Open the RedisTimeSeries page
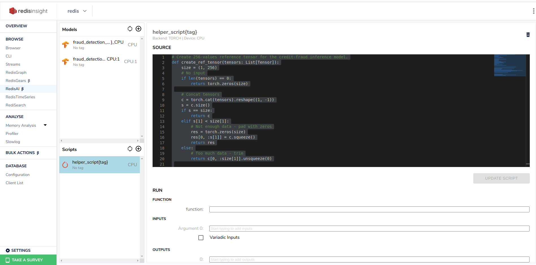 (20, 97)
